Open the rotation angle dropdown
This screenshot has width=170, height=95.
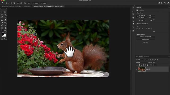tap(146, 20)
